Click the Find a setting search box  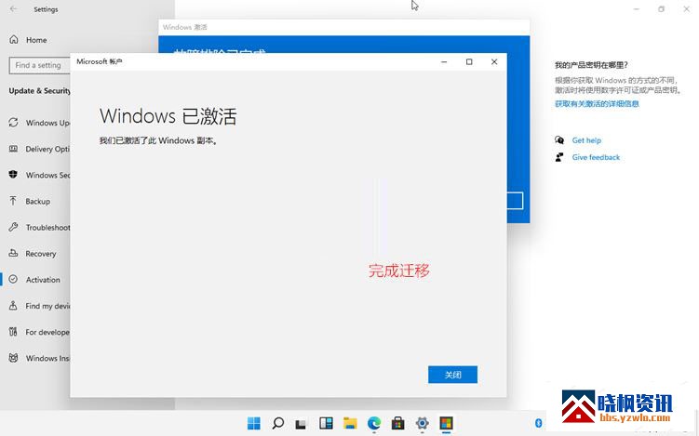(39, 65)
